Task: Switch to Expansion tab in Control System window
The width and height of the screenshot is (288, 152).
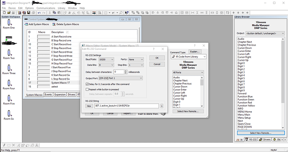Action: coord(60,95)
